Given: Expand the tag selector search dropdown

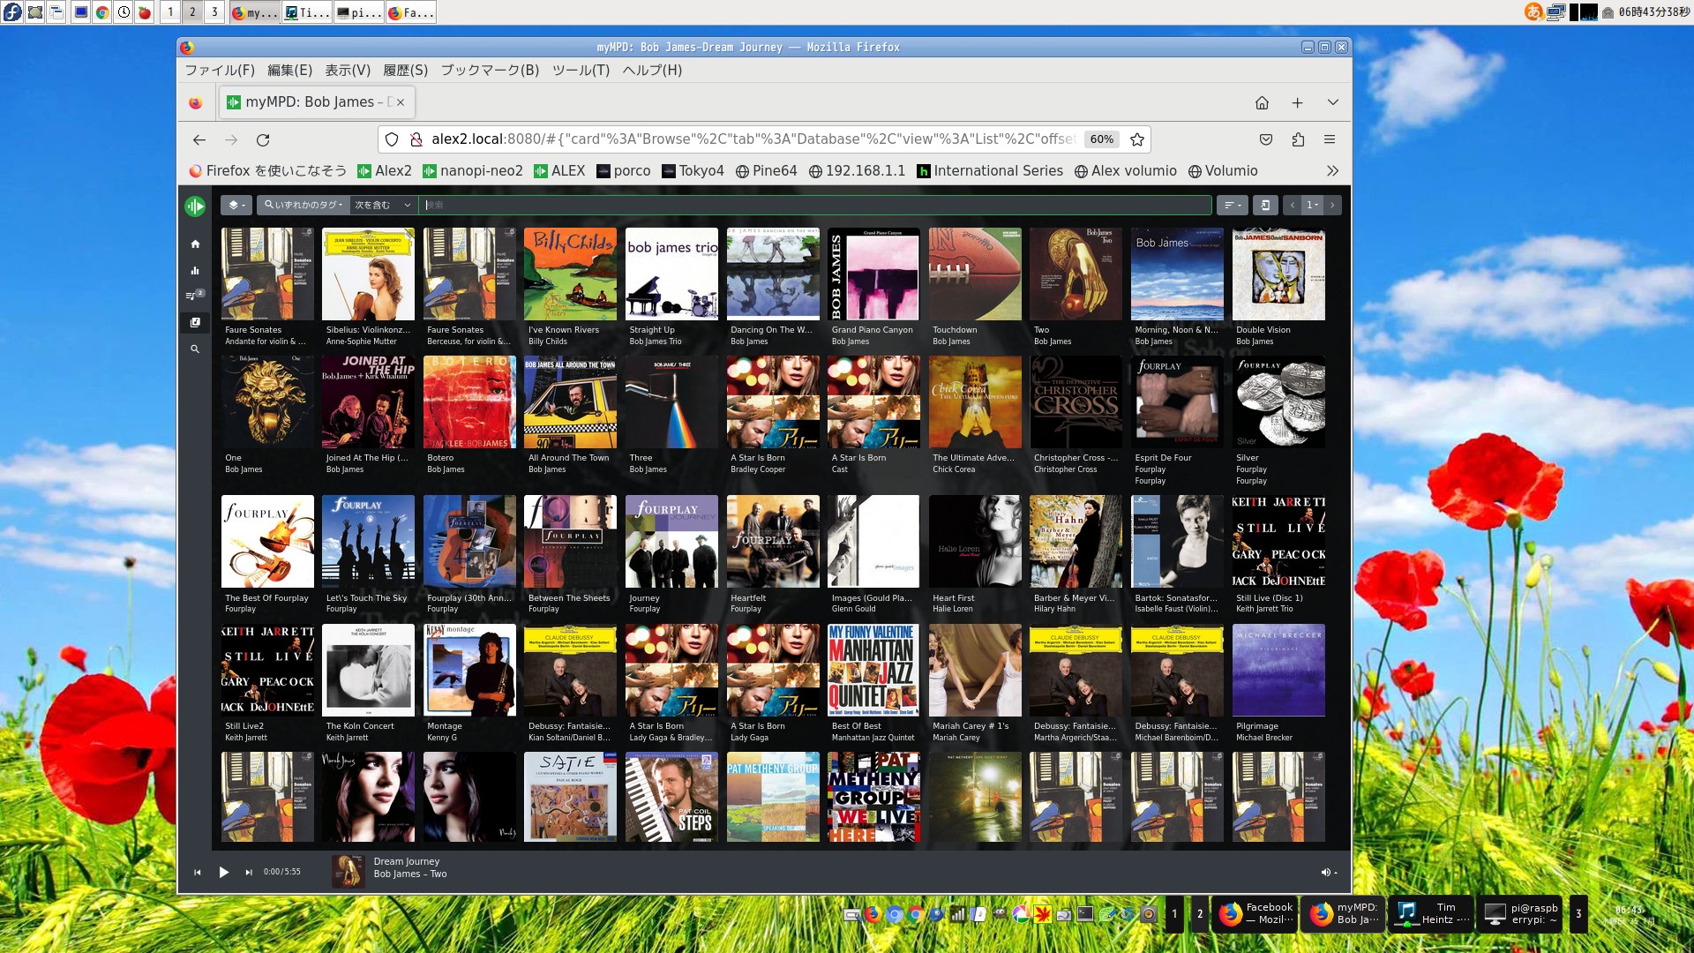Looking at the screenshot, I should point(304,205).
